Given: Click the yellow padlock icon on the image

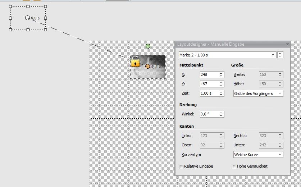Looking at the screenshot, I should [135, 61].
